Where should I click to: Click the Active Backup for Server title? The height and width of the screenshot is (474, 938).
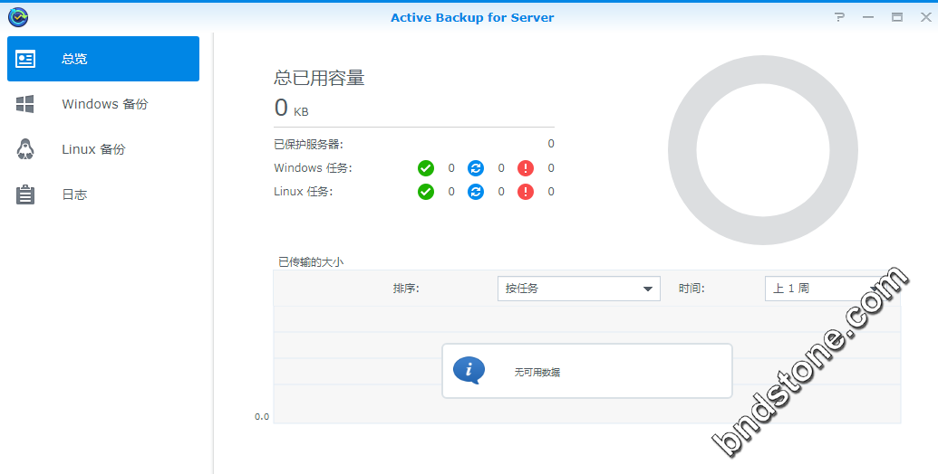coord(472,18)
